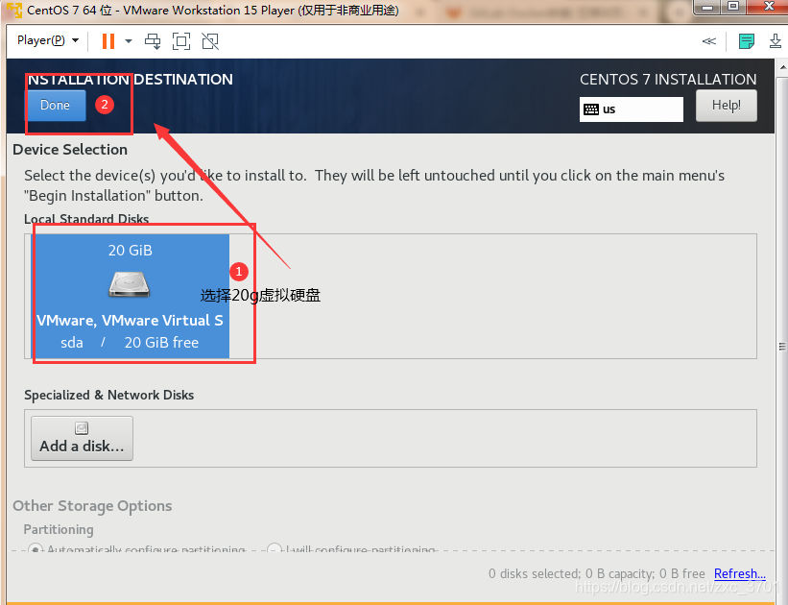Viewport: 788px width, 605px height.
Task: Select the 20 GiB VMware virtual disk
Action: (131, 296)
